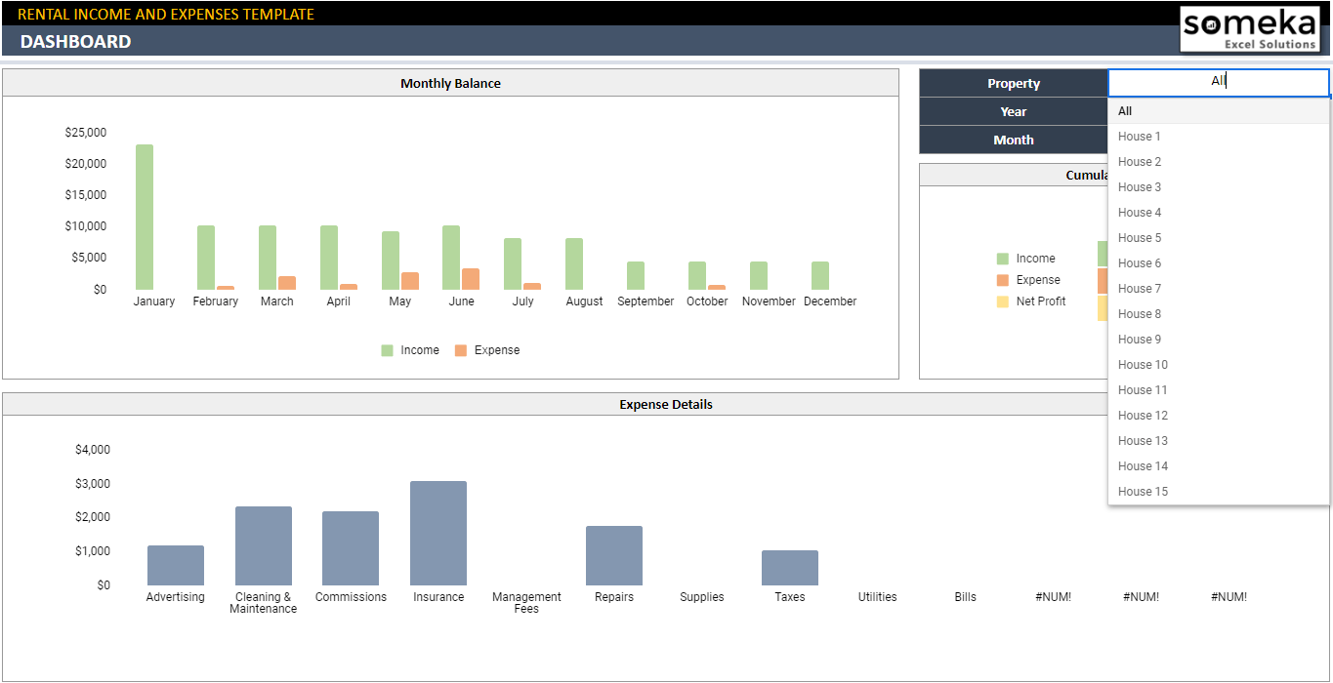Select House 15 at the list bottom

point(1143,492)
